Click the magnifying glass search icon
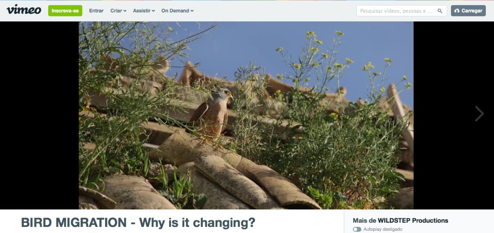The height and width of the screenshot is (233, 494). [440, 11]
